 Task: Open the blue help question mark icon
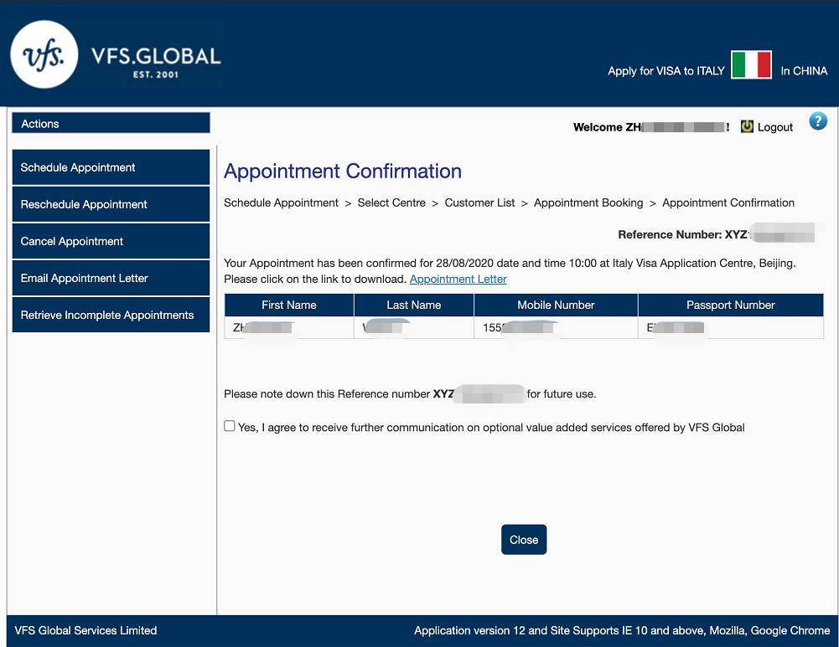click(817, 121)
